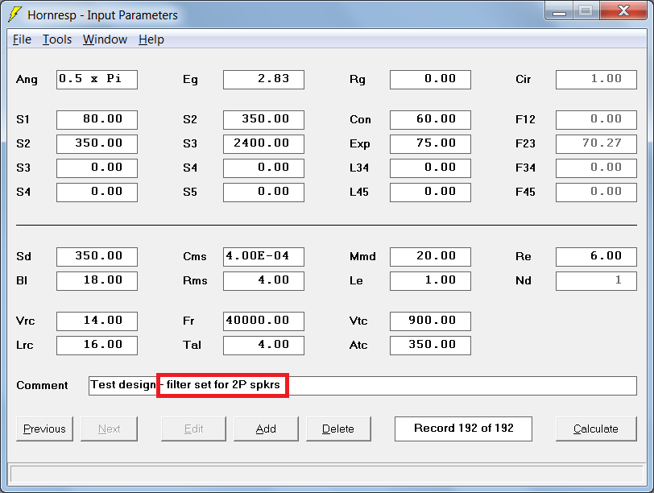Screen dimensions: 654x493
Task: Click the S5 input field
Action: point(263,193)
